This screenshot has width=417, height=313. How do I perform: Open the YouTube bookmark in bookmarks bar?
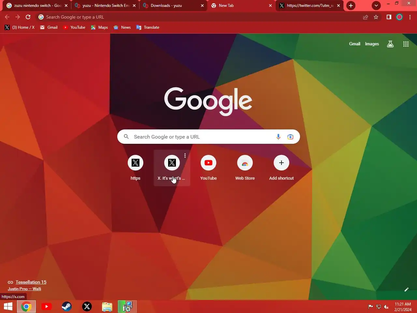pos(74,27)
